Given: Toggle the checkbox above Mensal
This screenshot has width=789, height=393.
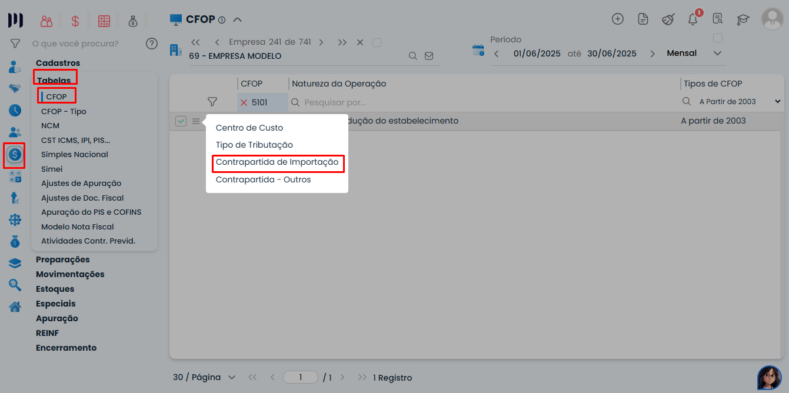Looking at the screenshot, I should 717,38.
